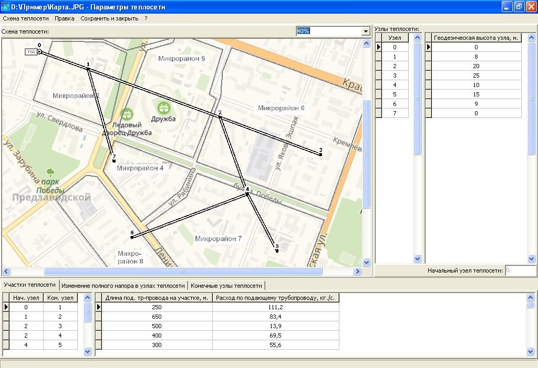Open the Правка menu
Screen dimensions: 538x368
pyautogui.click(x=65, y=18)
